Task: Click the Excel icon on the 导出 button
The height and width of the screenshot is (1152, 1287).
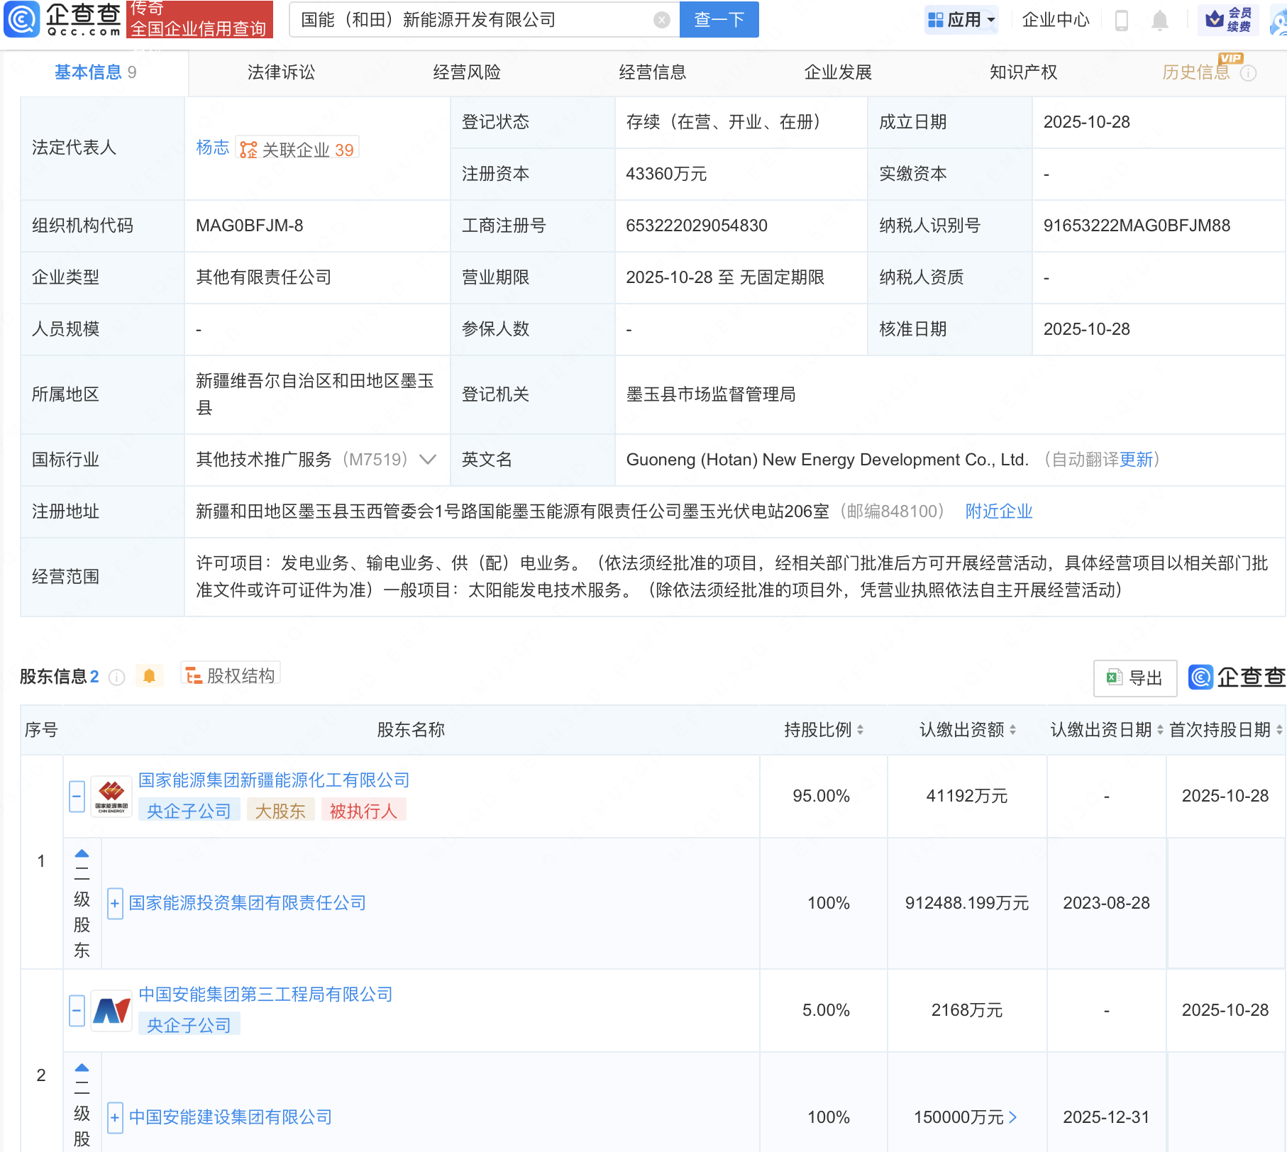Action: click(1115, 678)
